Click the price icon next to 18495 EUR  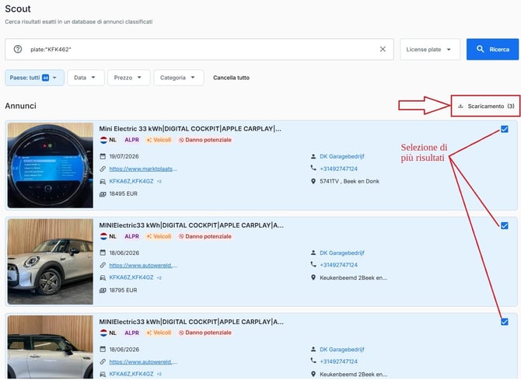pyautogui.click(x=103, y=194)
